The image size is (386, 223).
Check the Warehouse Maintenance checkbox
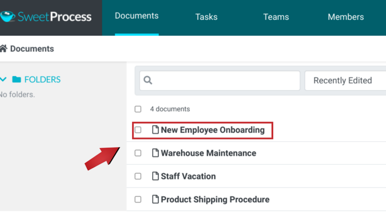tap(138, 153)
